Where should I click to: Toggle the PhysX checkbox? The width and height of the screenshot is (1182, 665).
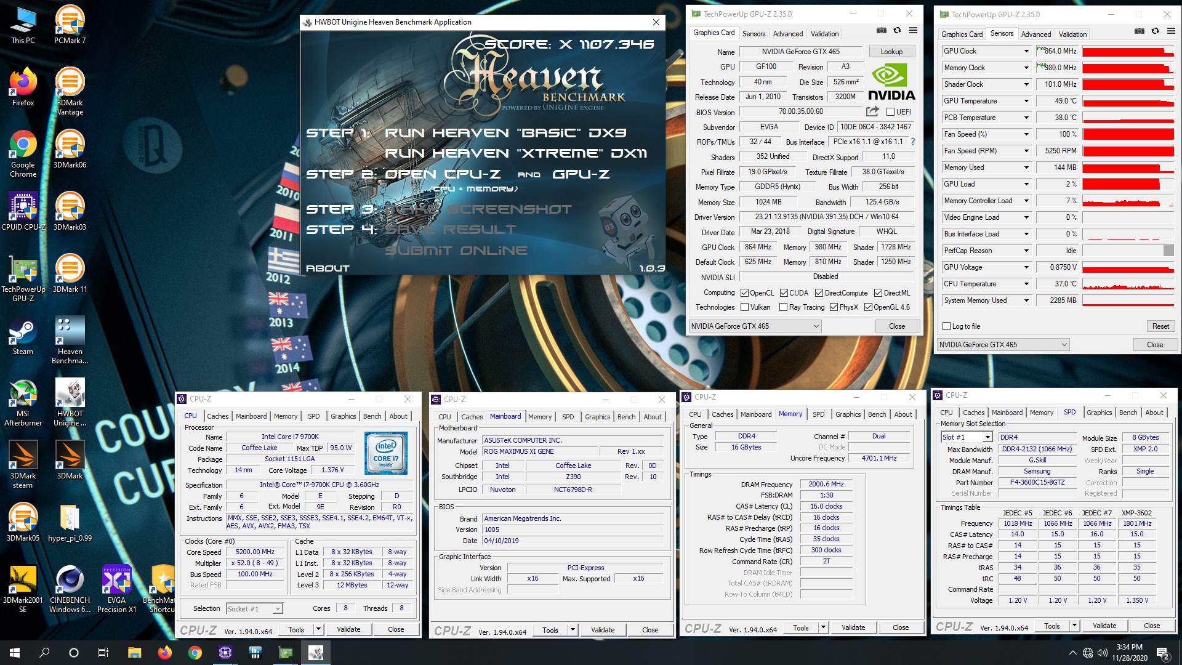click(x=834, y=307)
